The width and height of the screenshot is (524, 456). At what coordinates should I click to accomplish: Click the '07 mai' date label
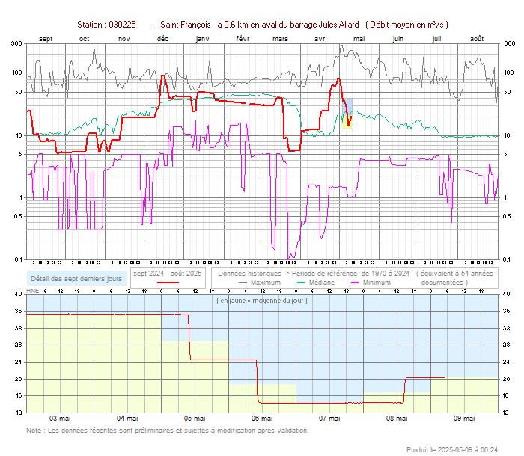(x=329, y=419)
